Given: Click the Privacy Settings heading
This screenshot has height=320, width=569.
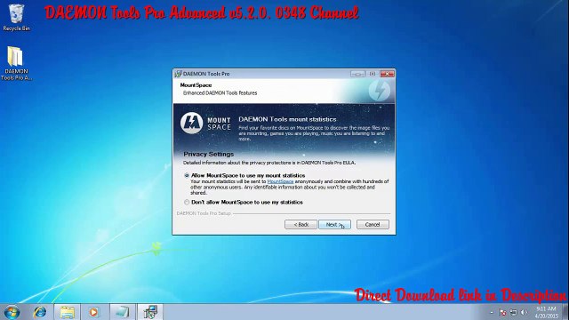Looking at the screenshot, I should pyautogui.click(x=208, y=154).
